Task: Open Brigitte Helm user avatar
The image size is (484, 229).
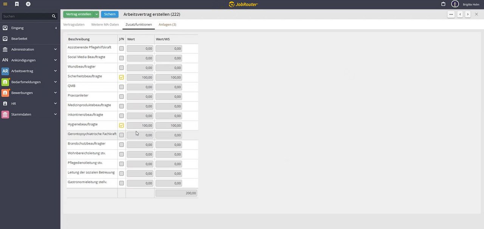Action: tap(455, 4)
